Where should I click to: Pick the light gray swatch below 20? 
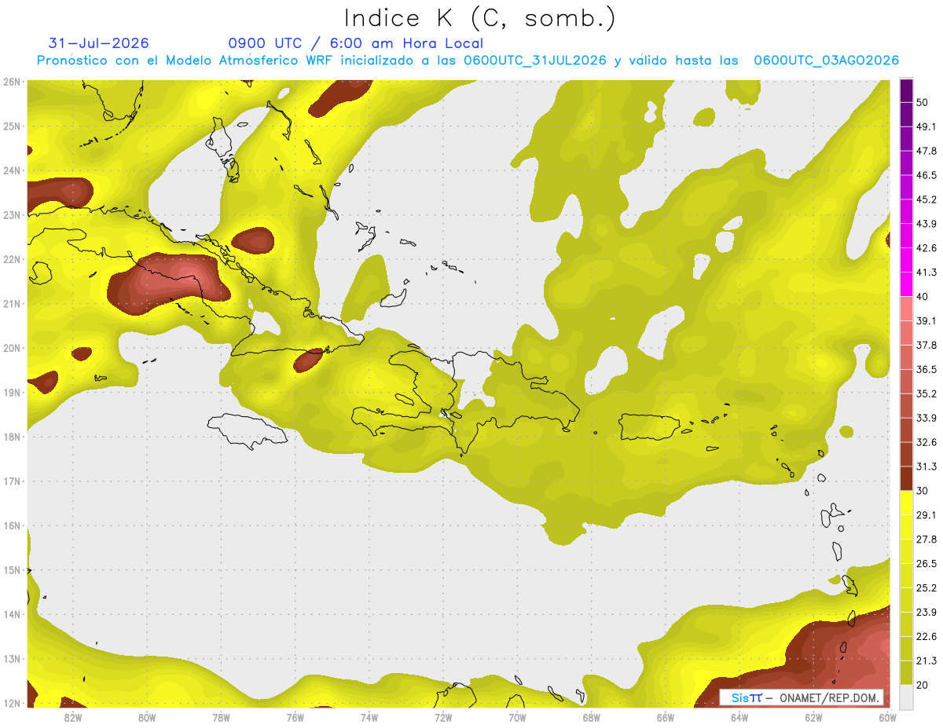click(907, 696)
